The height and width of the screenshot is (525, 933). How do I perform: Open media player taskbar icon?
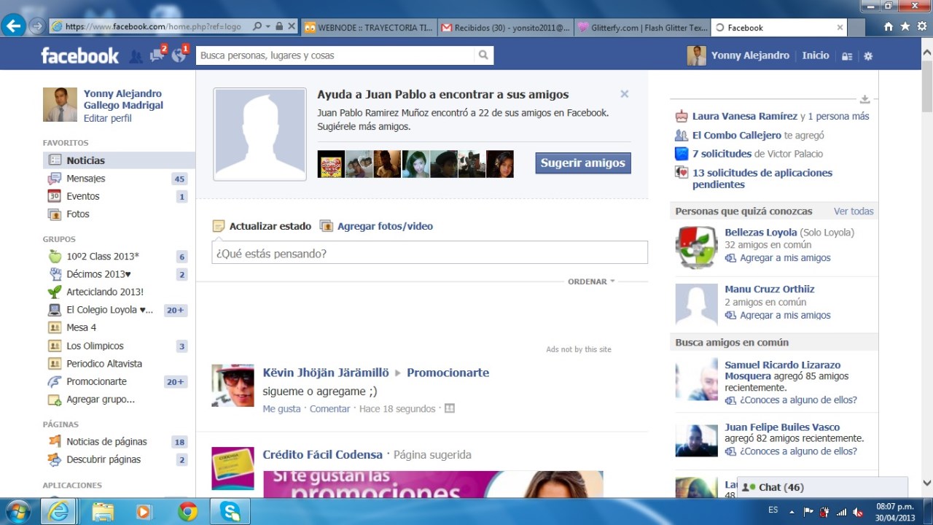pos(144,512)
